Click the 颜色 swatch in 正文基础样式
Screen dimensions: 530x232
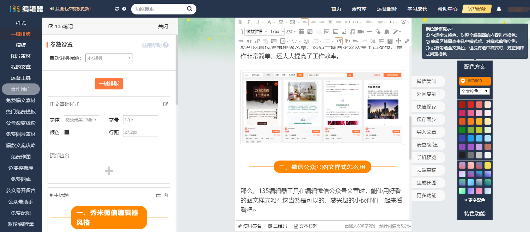pos(67,132)
